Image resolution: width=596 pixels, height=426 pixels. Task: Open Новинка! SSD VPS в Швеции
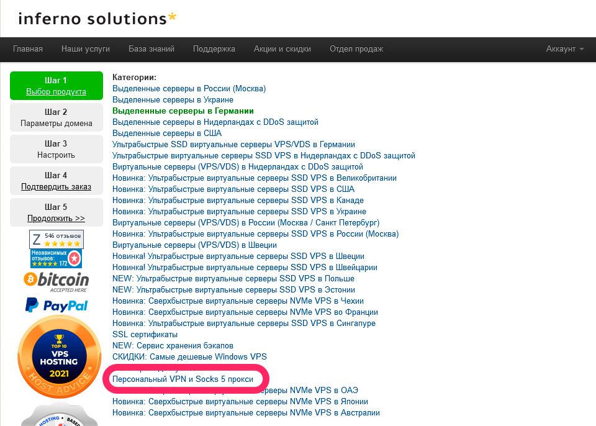pos(238,256)
